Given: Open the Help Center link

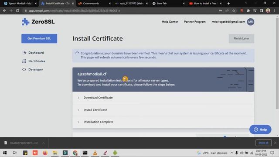Looking at the screenshot, I should point(170,22).
